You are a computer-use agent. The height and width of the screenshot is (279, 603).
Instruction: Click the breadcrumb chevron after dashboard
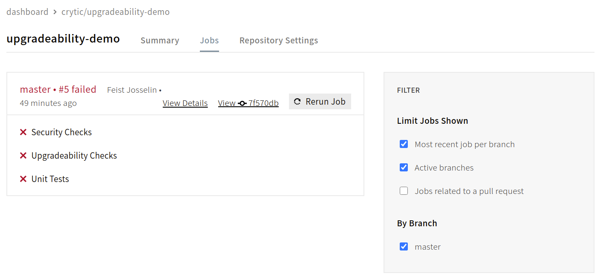[x=55, y=12]
